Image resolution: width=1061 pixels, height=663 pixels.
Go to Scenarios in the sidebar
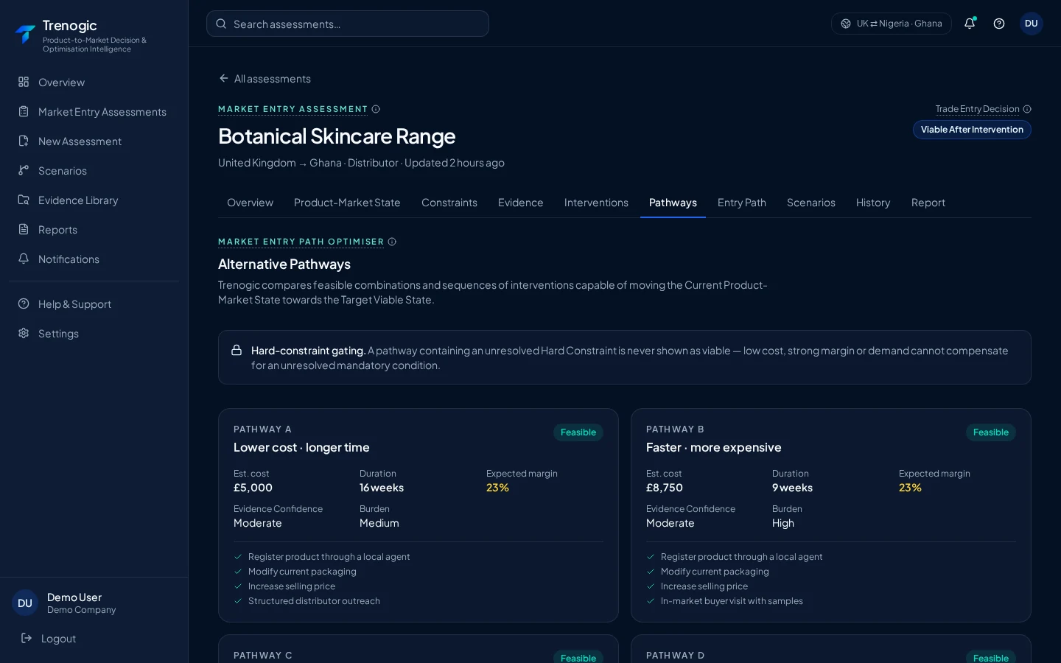94,171
